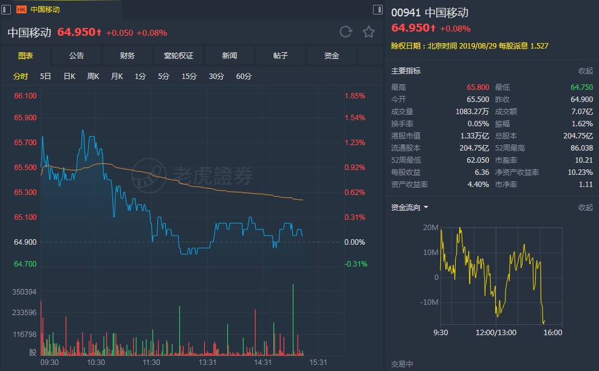Click the HK market badge icon

coord(21,9)
